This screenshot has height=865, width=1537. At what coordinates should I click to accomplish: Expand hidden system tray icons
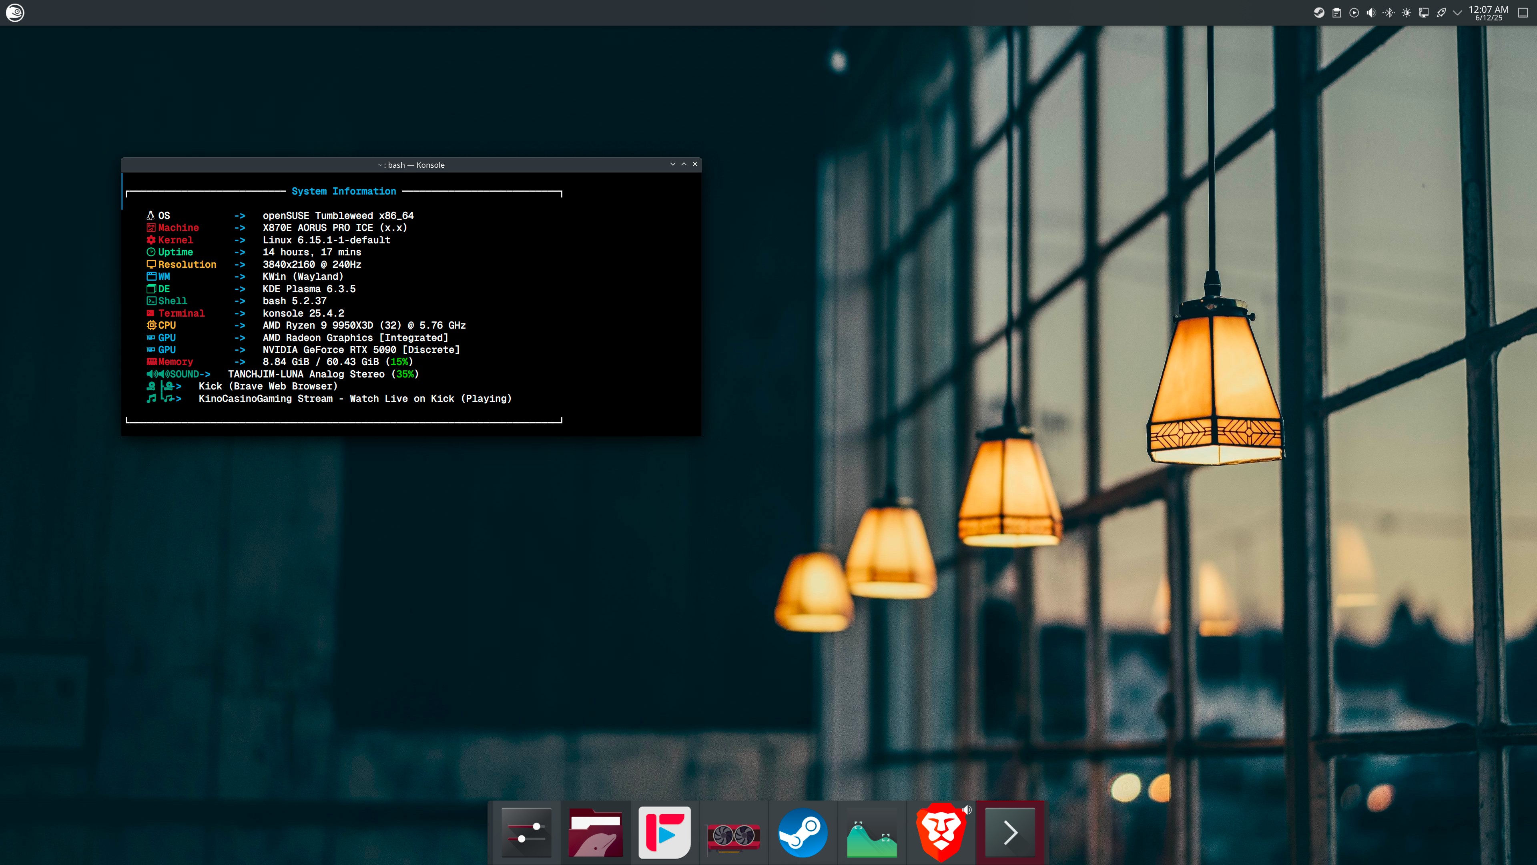tap(1458, 12)
